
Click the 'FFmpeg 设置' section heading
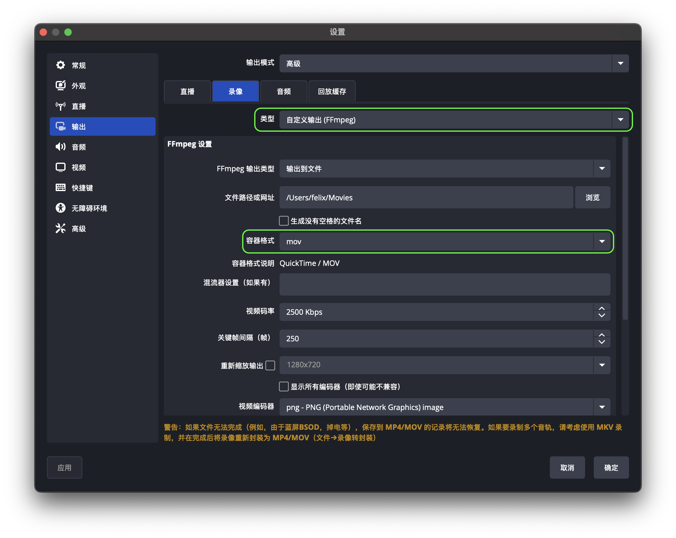click(x=190, y=144)
